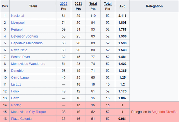Select Defensor Sporting's 2022 points 58

63,36
